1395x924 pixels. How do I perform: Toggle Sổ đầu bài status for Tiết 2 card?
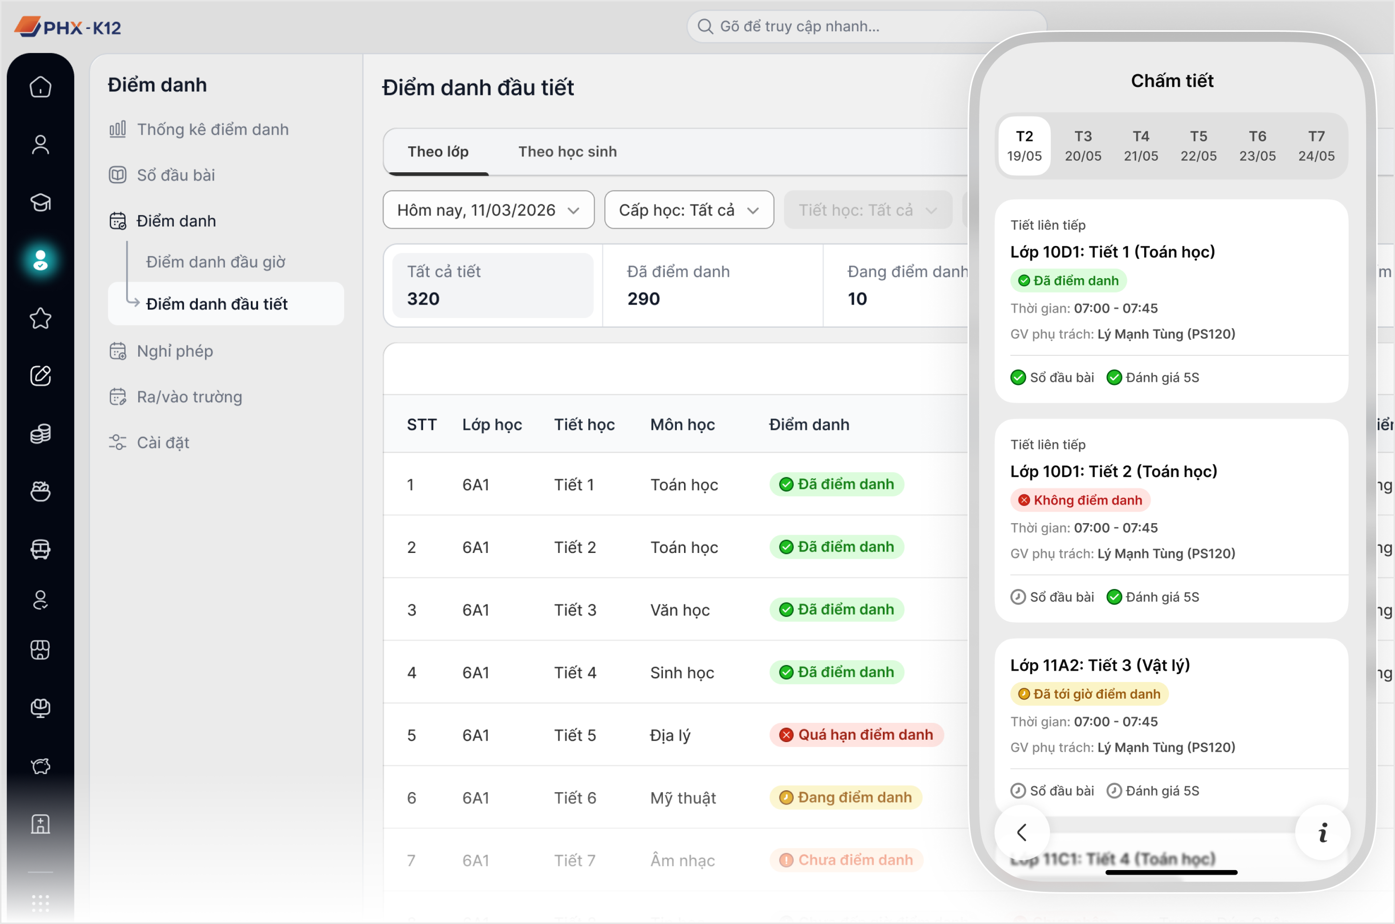[1052, 597]
